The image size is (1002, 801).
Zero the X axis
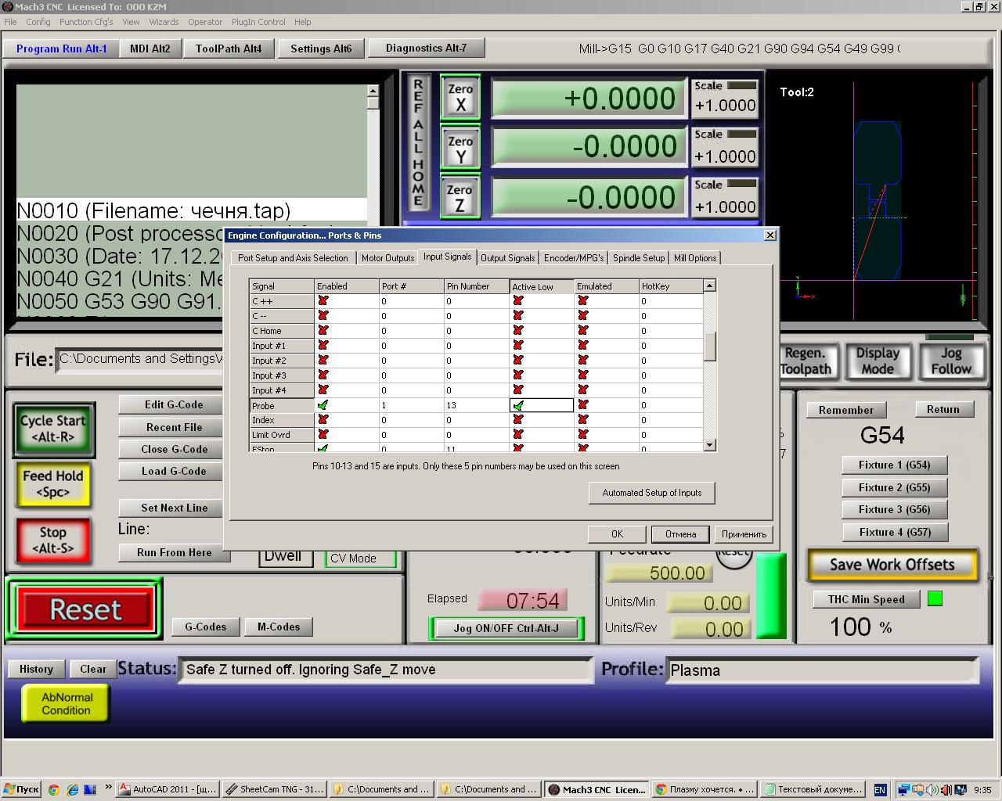[460, 97]
